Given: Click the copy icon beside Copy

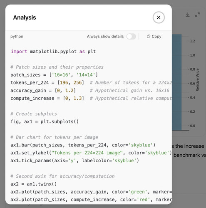Looking at the screenshot, I should (x=149, y=37).
